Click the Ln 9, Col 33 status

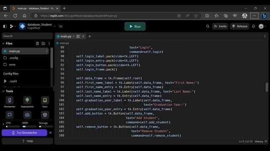(246, 141)
